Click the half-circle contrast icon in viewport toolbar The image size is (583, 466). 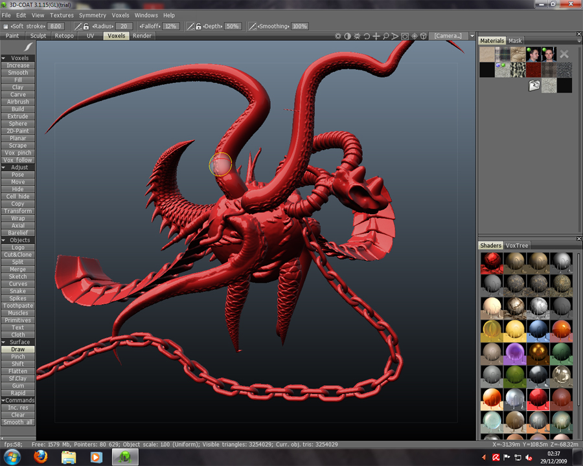(x=347, y=36)
